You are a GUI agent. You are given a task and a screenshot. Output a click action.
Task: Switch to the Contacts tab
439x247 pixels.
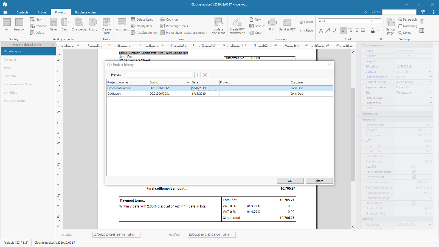(22, 12)
